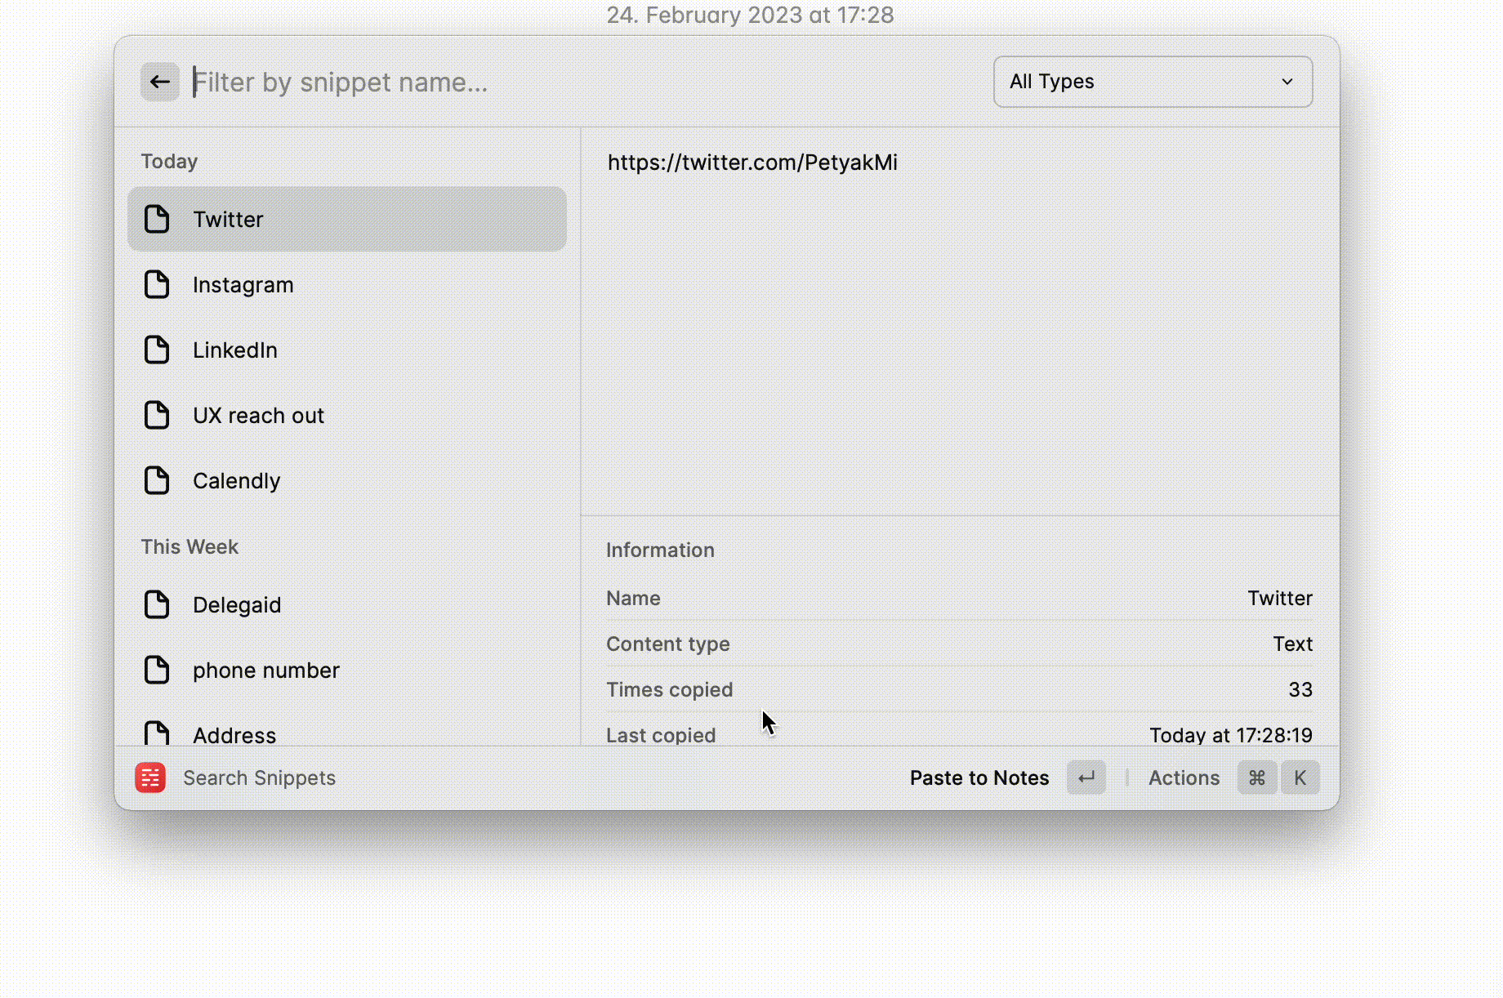Click the Instagram snippet file icon
1503x998 pixels.
[158, 284]
